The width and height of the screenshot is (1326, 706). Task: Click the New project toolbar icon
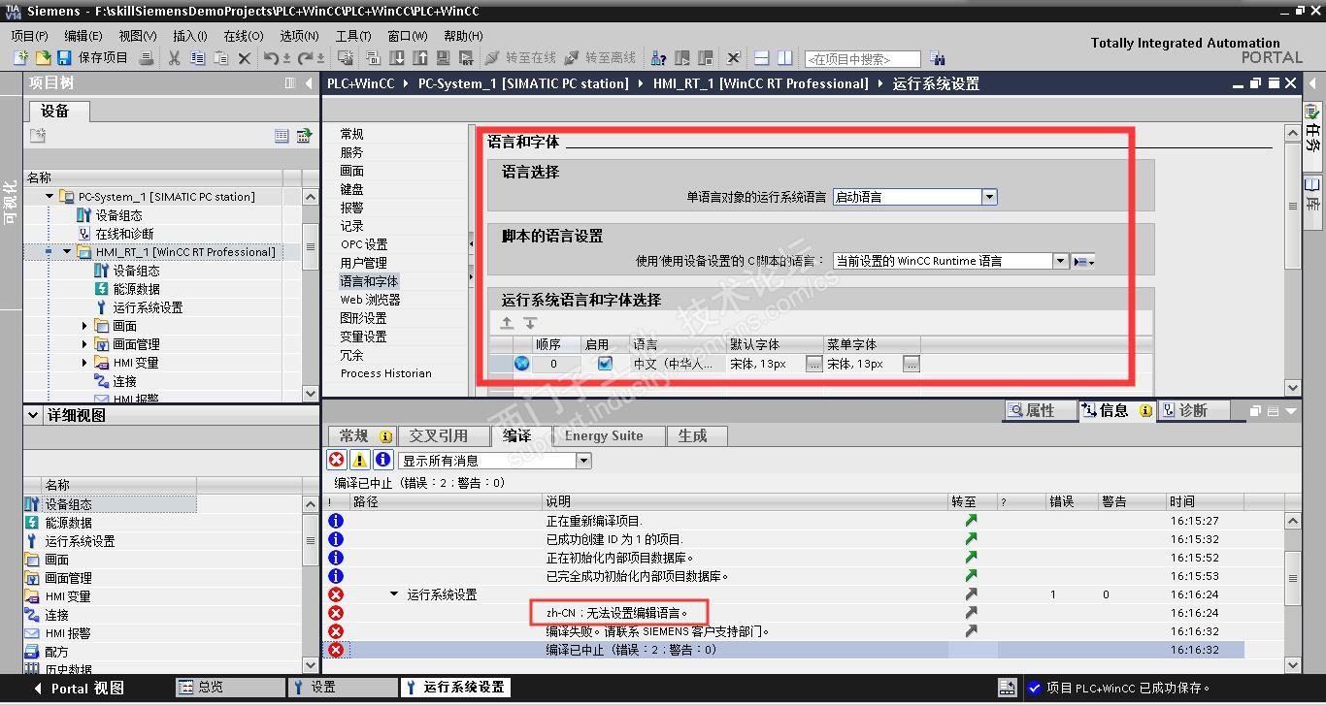[x=20, y=58]
